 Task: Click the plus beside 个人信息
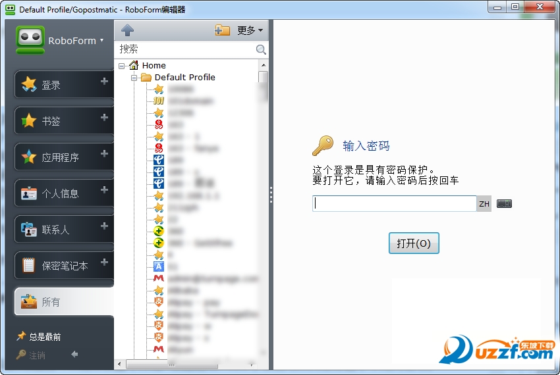coord(104,190)
